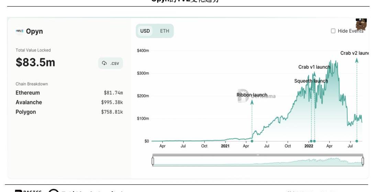Switch chart denomination to ETH
This screenshot has width=371, height=192.
[x=165, y=31]
